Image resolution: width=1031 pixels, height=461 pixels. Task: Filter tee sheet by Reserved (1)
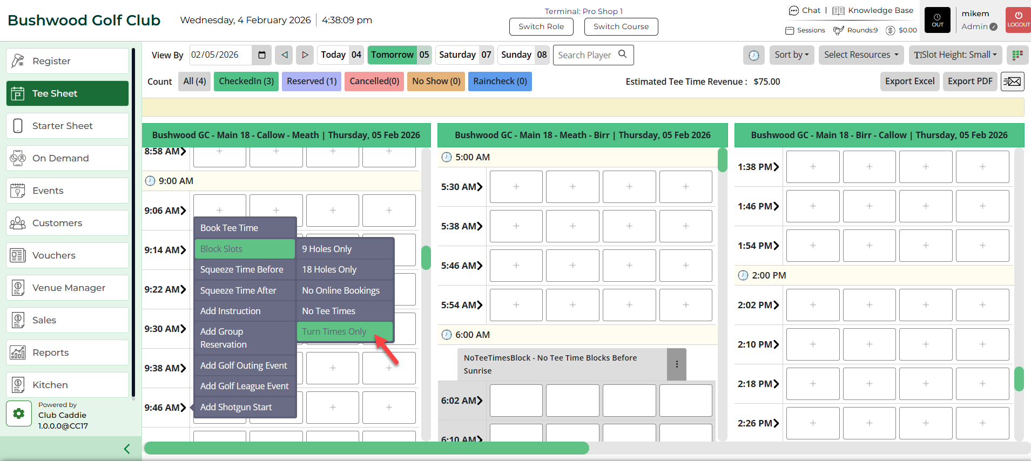click(312, 82)
